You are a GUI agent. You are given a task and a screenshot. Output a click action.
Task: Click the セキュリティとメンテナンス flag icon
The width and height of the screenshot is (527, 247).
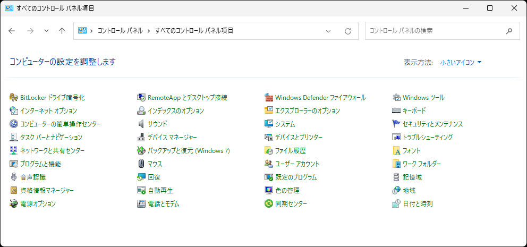[x=396, y=124]
